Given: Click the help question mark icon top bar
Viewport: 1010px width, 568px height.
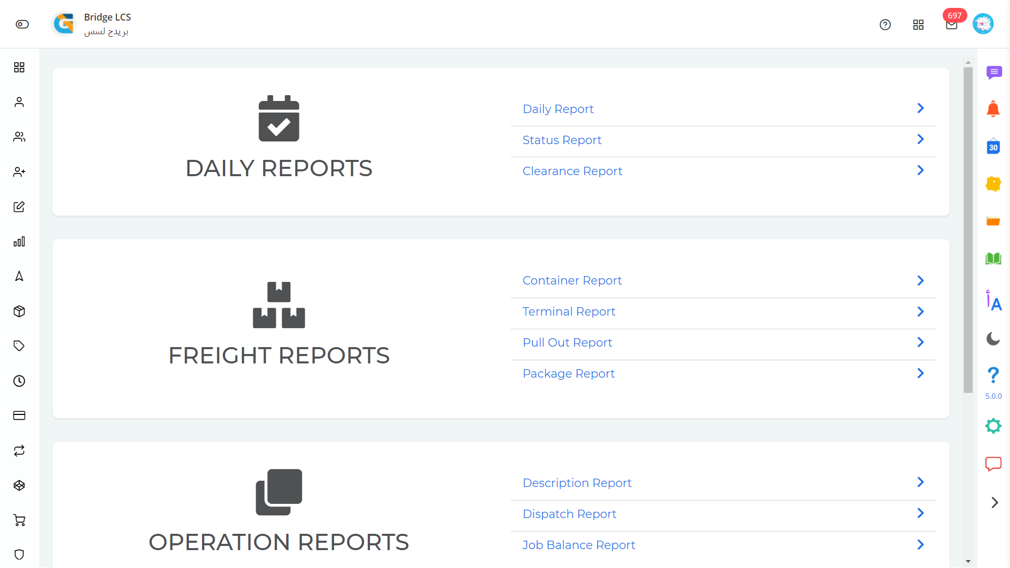Looking at the screenshot, I should [x=885, y=24].
